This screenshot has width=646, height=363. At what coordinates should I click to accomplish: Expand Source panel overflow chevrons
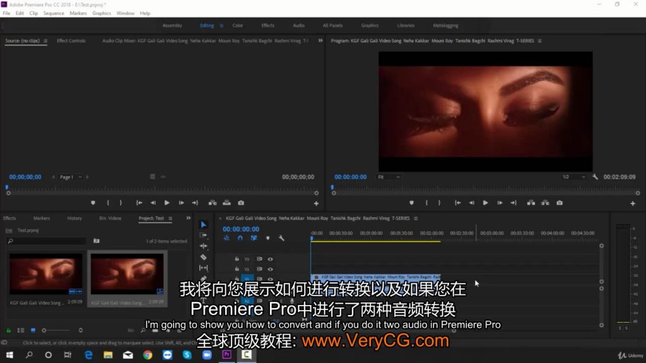320,40
